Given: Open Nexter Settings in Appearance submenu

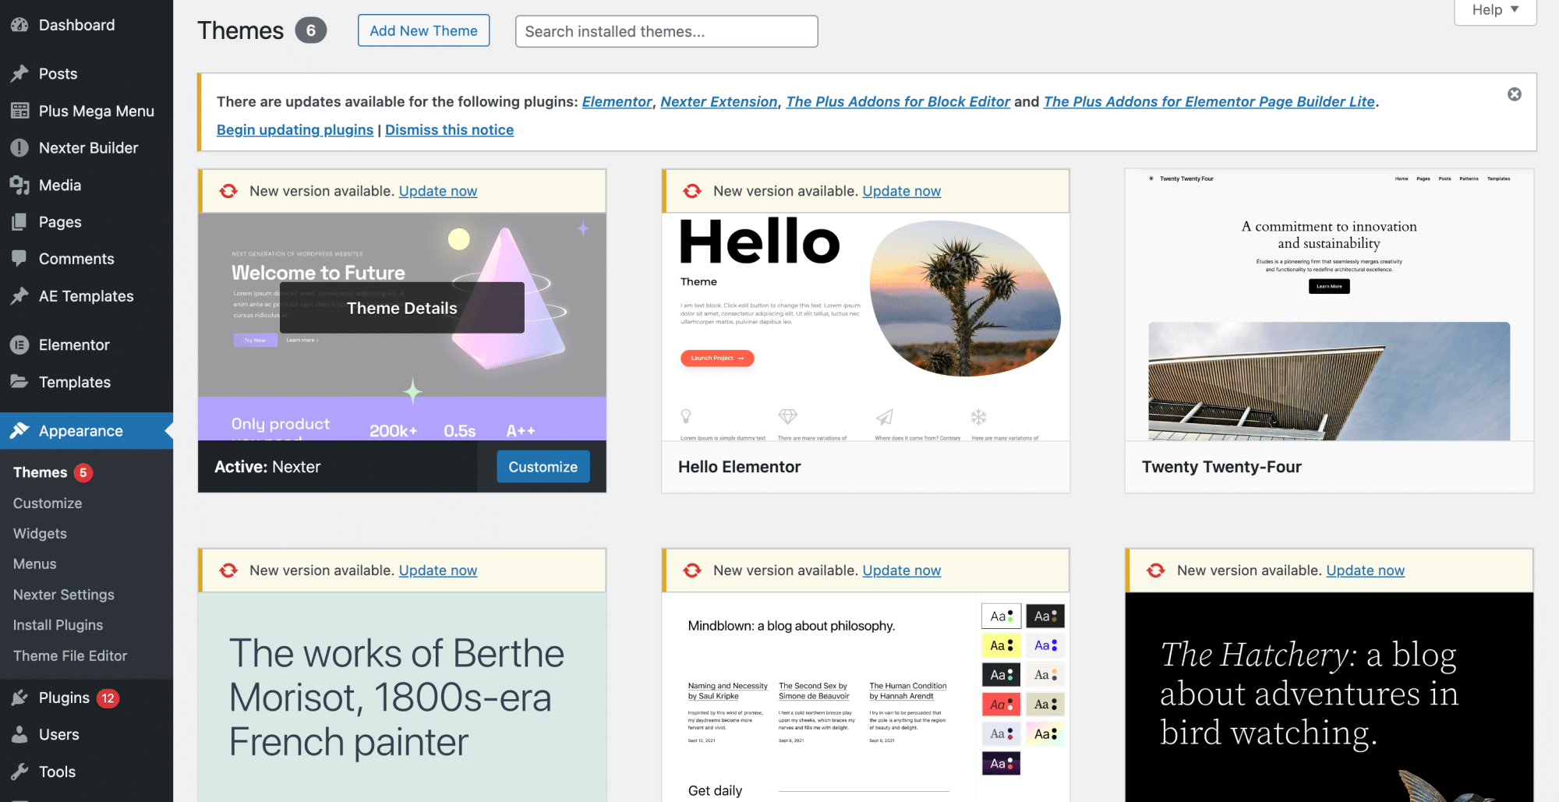Looking at the screenshot, I should click(x=64, y=595).
